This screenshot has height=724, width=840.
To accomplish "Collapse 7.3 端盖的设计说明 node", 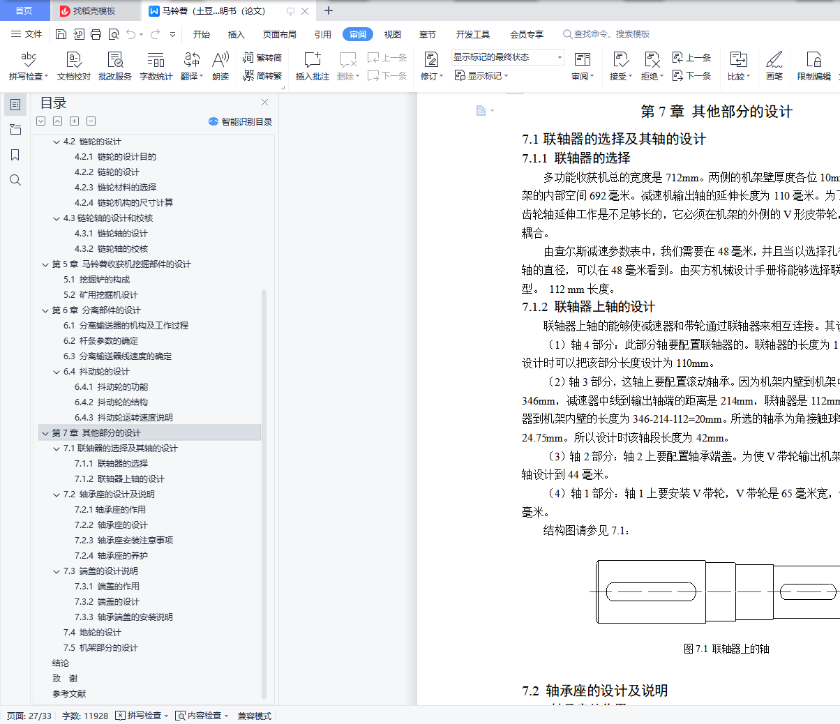I will coord(57,571).
